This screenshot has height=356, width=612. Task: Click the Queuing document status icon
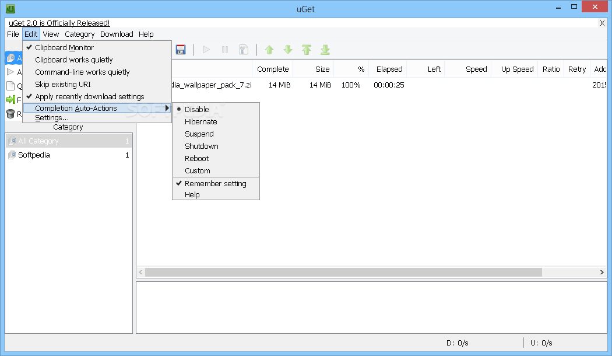pyautogui.click(x=10, y=86)
